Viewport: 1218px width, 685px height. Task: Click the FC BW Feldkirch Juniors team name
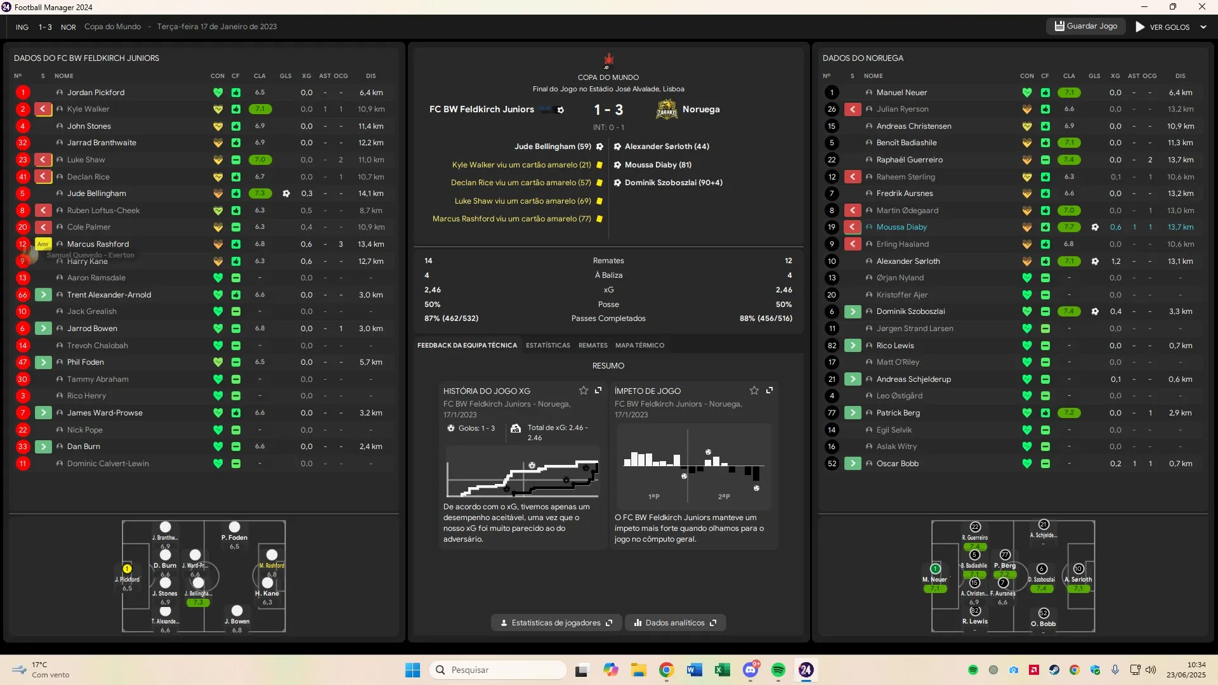click(481, 109)
